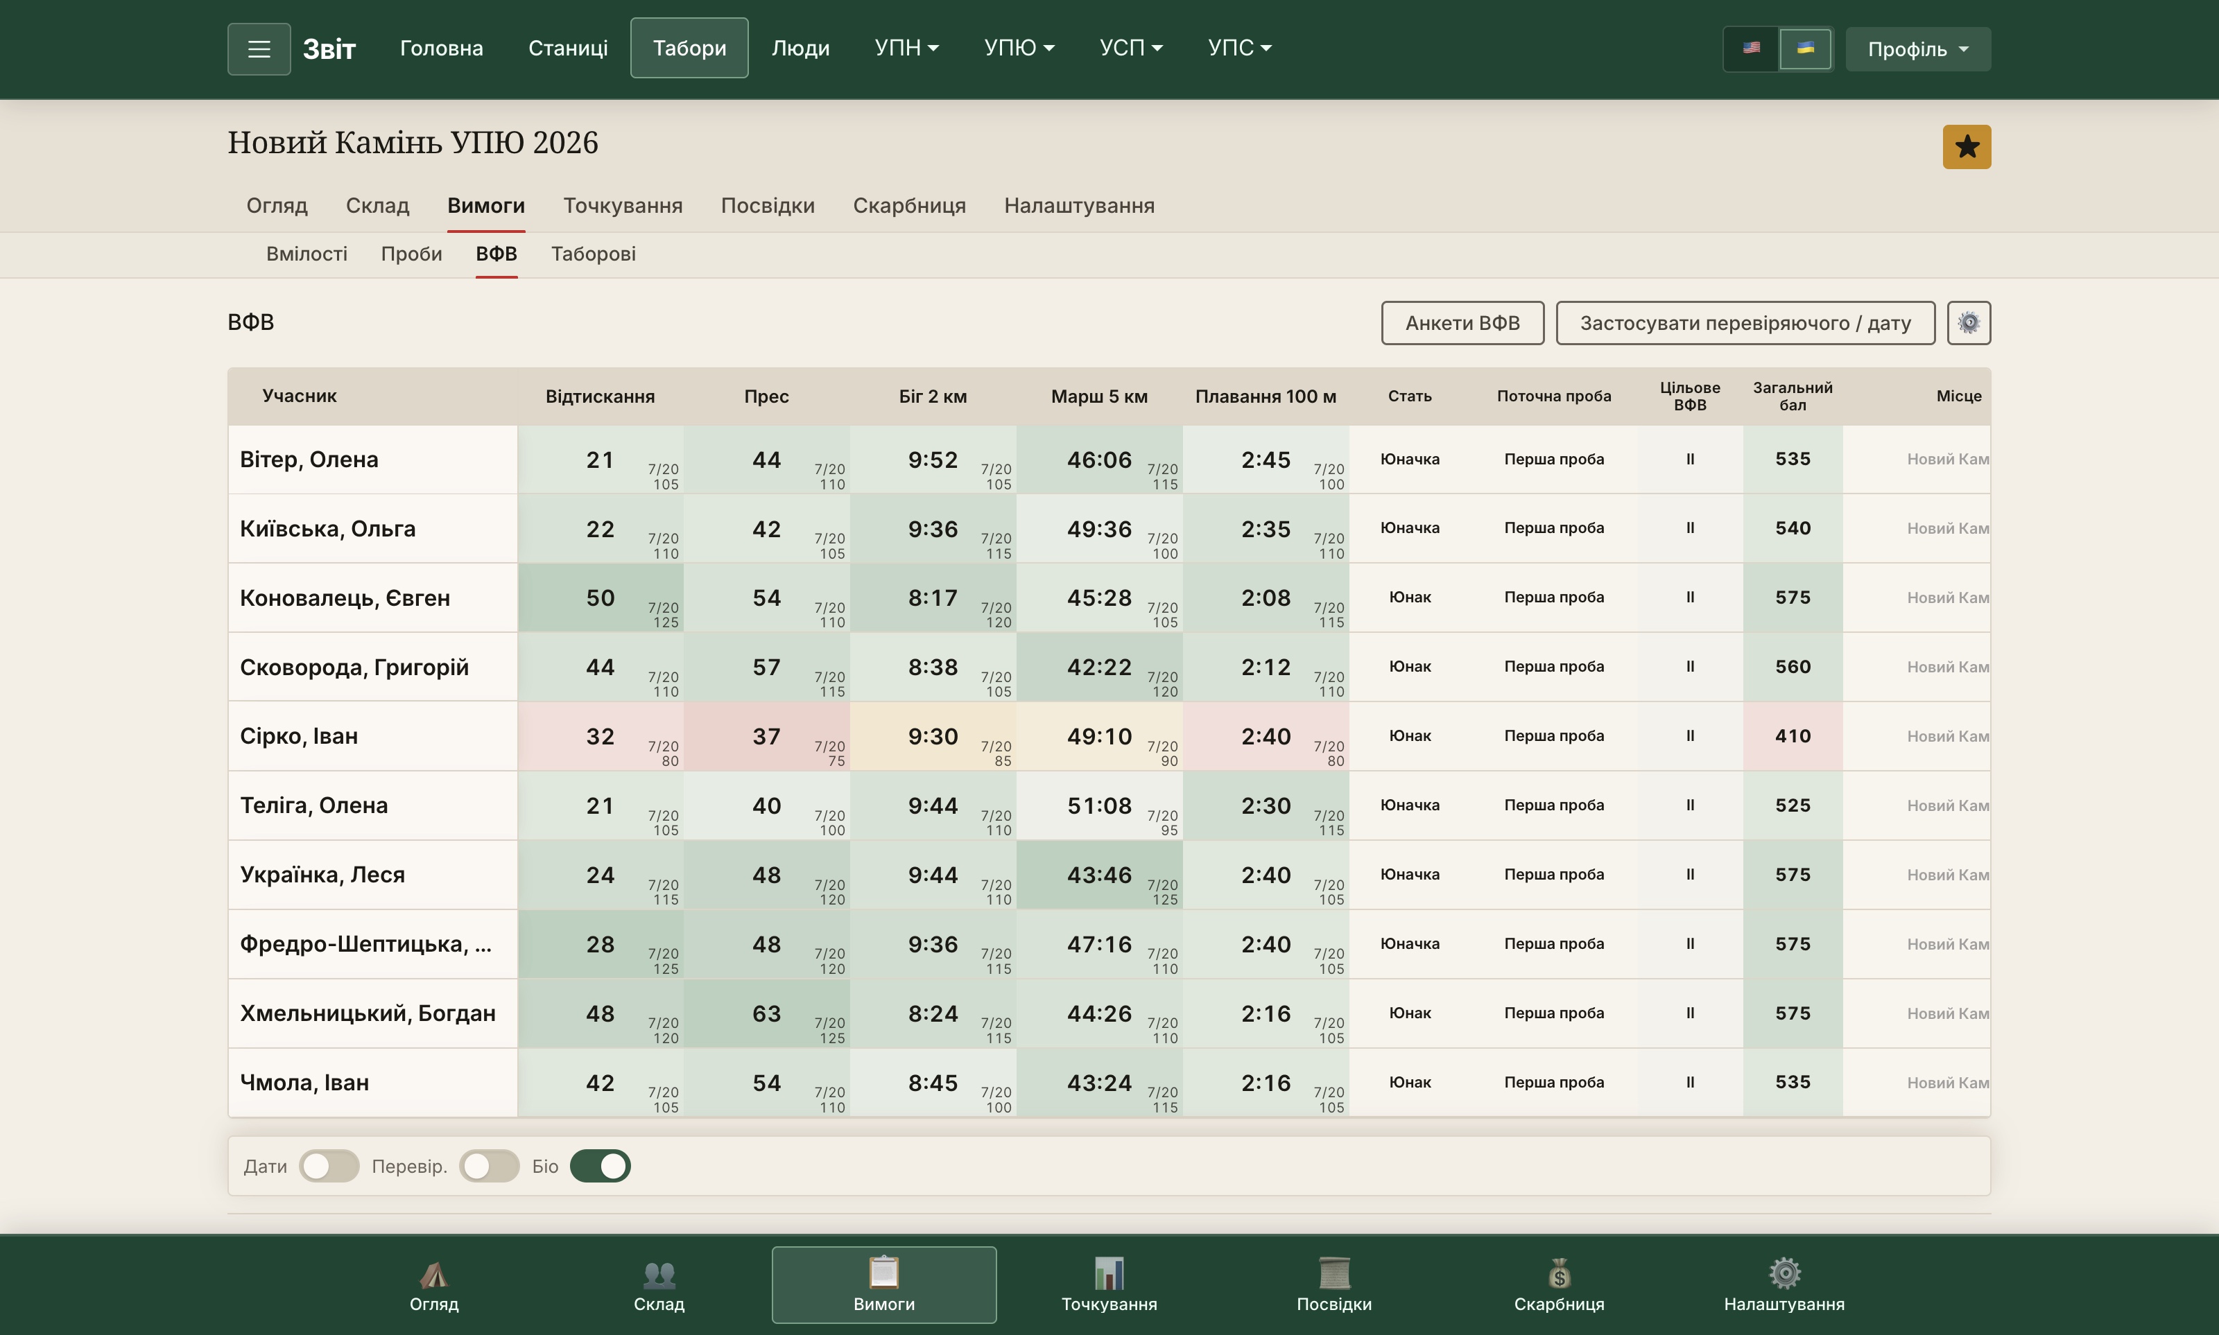The image size is (2219, 1335).
Task: Switch to the Огляд camp tab
Action: click(x=277, y=205)
